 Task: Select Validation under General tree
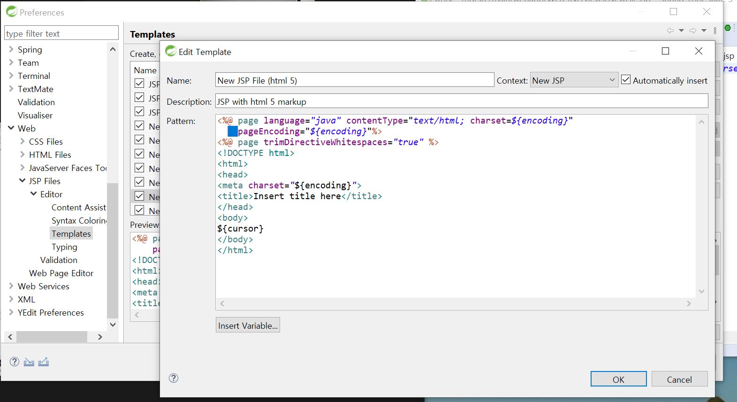click(36, 102)
